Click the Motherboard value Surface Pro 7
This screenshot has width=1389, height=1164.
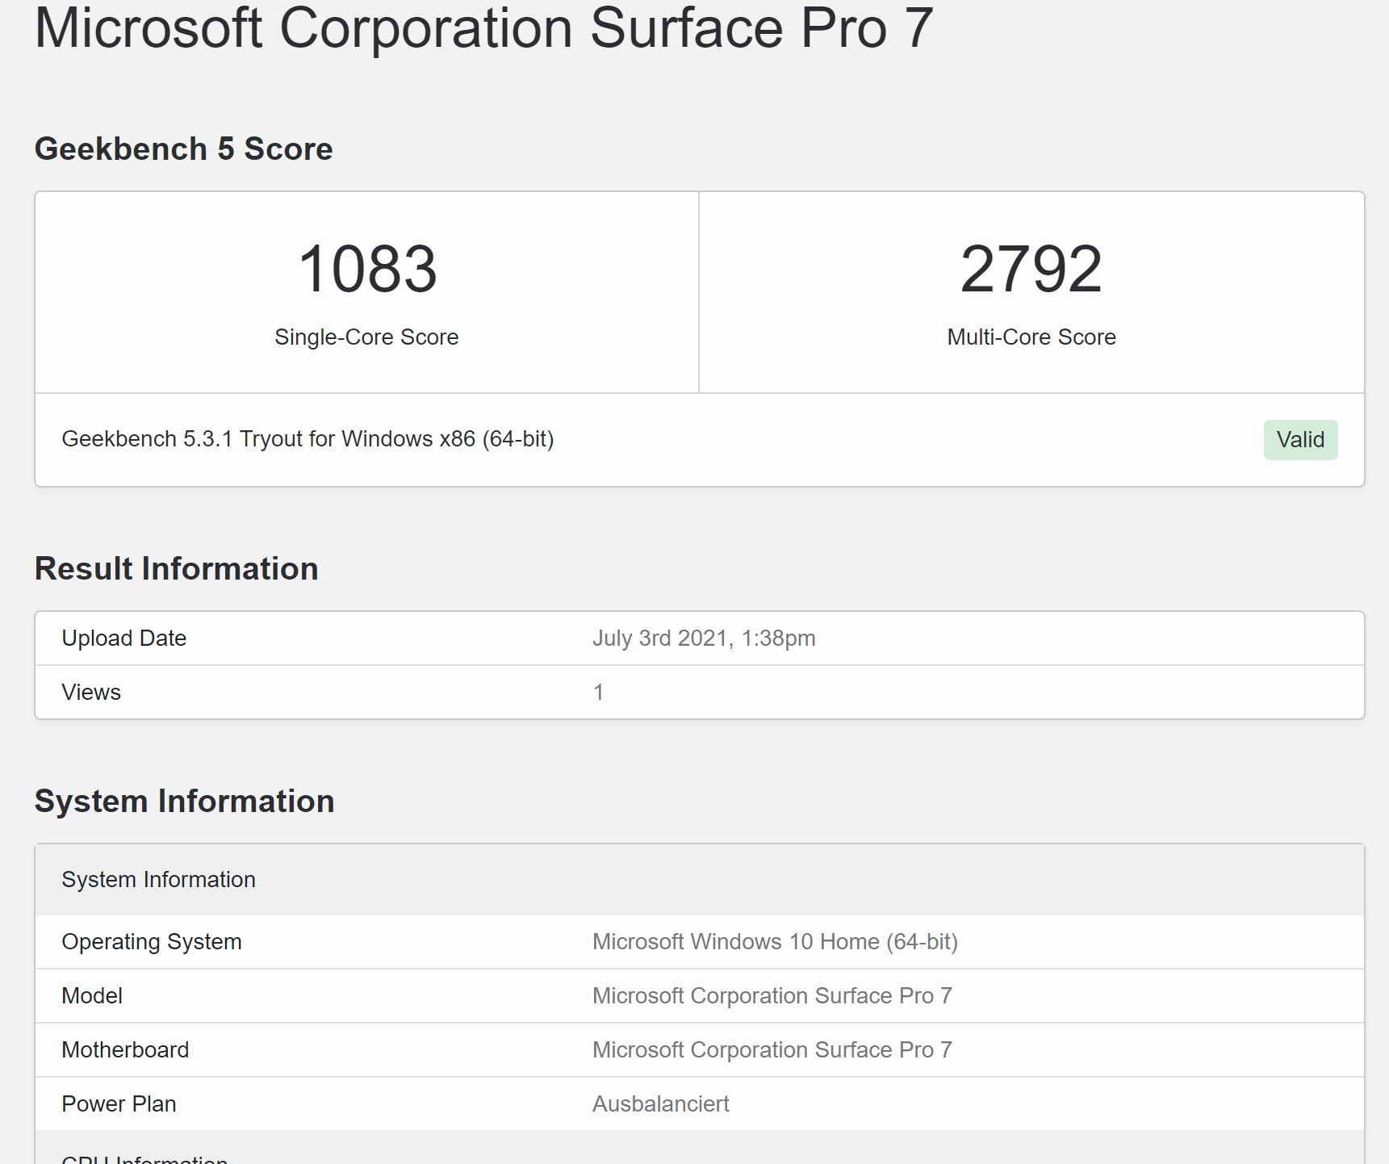click(772, 1050)
